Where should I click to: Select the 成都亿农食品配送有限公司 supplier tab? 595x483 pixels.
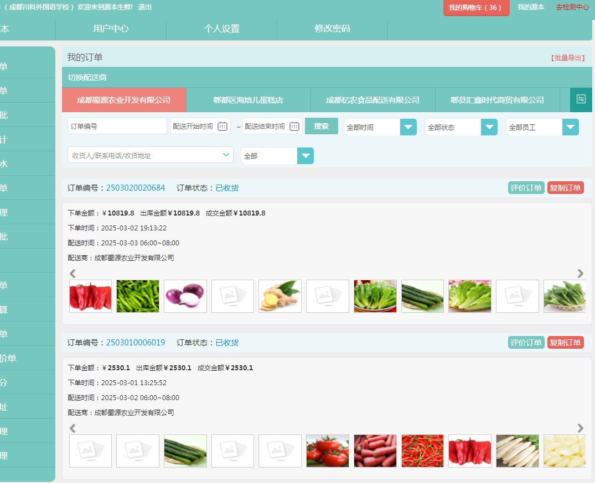point(372,100)
